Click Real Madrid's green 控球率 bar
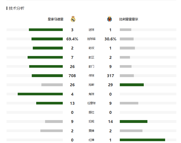This screenshot has height=143, width=181. point(47,39)
